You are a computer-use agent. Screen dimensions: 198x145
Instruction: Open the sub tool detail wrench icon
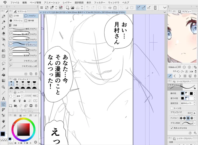195,133
